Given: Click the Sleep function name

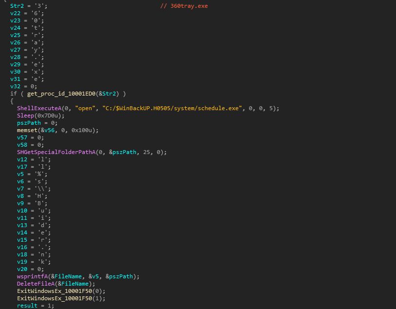Looking at the screenshot, I should (25, 116).
